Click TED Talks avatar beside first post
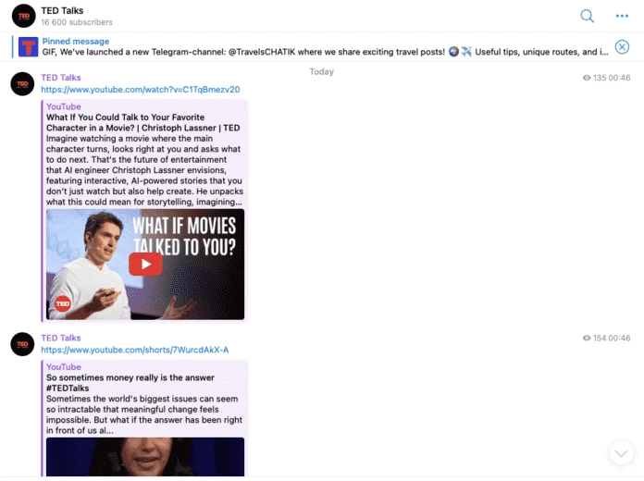Screen dimensions: 644x481 23,84
